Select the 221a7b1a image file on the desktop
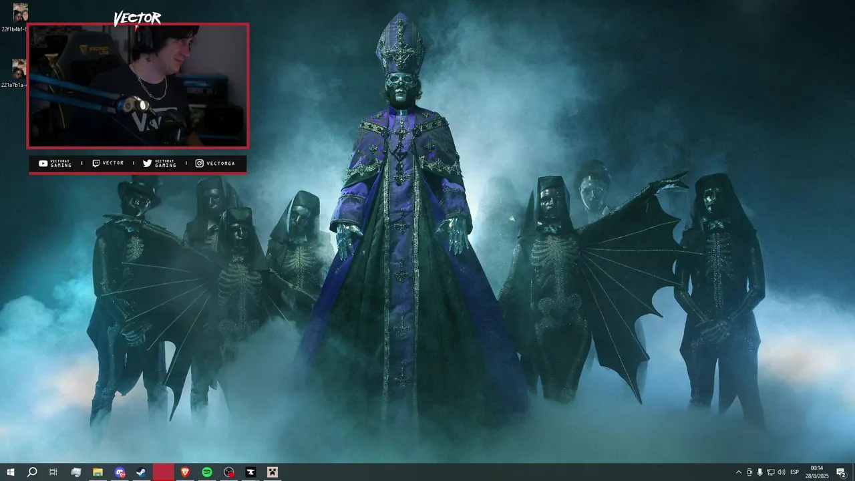This screenshot has height=481, width=855. coord(14,73)
